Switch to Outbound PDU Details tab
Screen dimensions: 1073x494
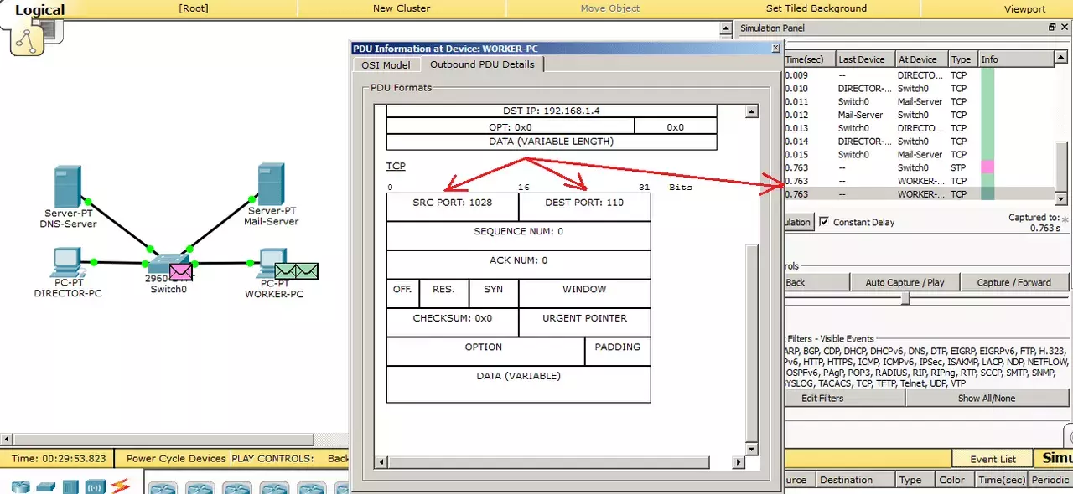[x=482, y=64]
